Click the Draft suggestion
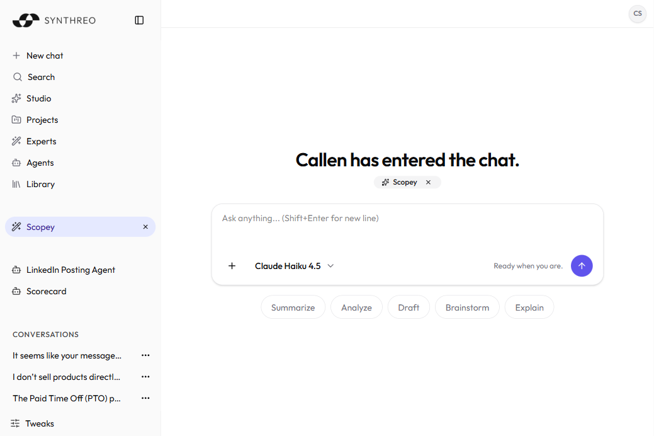The image size is (654, 436). pos(409,307)
